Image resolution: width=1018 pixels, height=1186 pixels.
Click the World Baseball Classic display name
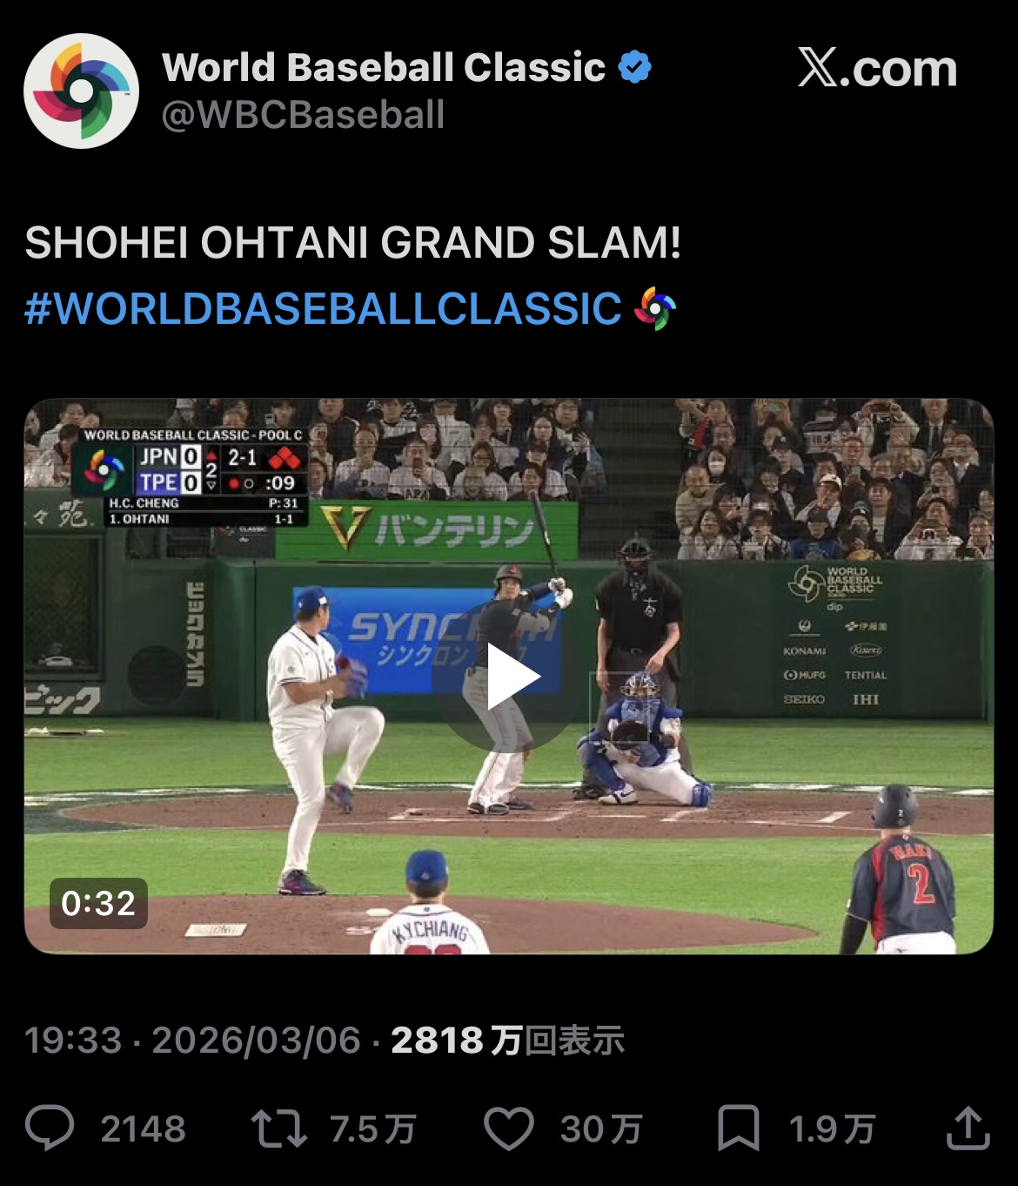click(384, 67)
